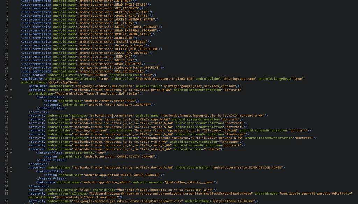Fold the DEVICE_ADMIN_ENABLED intent-filter on line 47
This screenshot has height=204, width=358.
(x=11, y=171)
